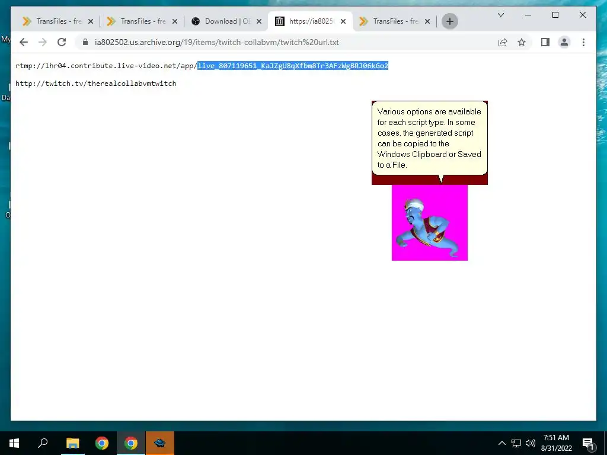Open the Chrome three-dot menu
Viewport: 607px width, 455px height.
tap(583, 42)
